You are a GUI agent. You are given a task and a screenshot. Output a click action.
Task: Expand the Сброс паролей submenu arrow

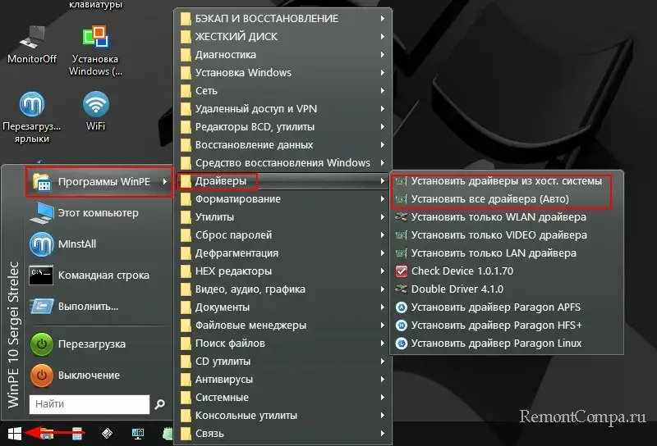click(x=383, y=234)
